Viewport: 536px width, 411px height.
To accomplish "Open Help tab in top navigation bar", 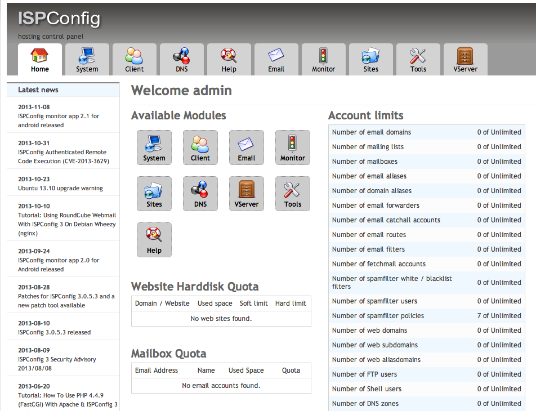I will point(229,60).
